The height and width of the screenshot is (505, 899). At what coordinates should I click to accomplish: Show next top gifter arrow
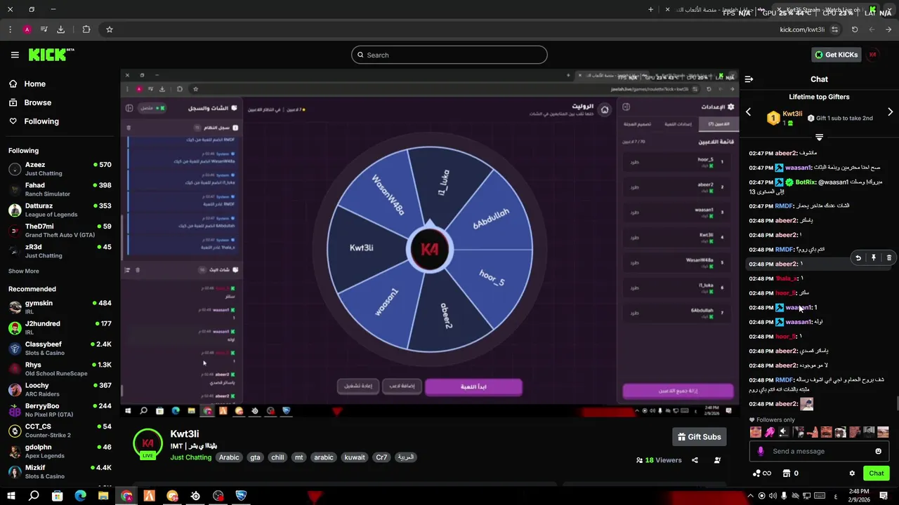tap(890, 112)
